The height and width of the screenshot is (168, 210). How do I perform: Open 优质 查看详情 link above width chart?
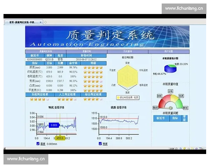[x=119, y=107]
